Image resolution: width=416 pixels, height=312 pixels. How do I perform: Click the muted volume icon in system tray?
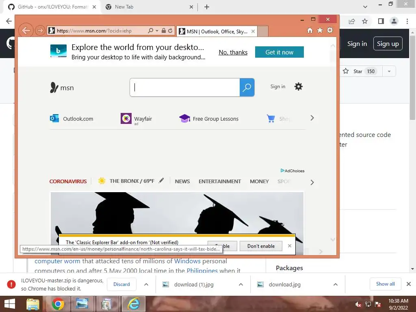pos(358,304)
